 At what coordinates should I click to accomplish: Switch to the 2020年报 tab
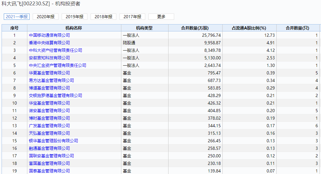coord(46,17)
